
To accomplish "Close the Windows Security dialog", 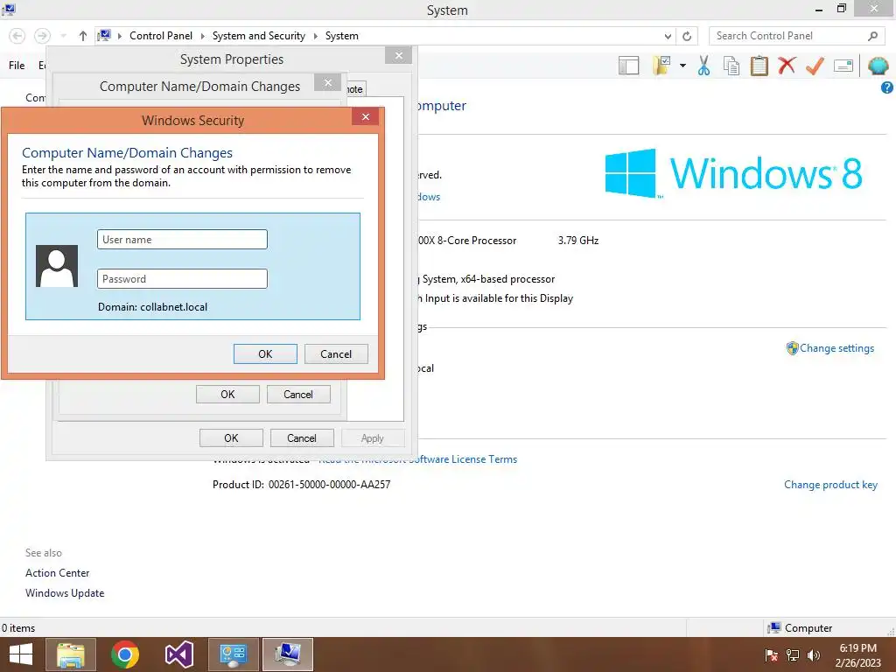I will point(366,117).
